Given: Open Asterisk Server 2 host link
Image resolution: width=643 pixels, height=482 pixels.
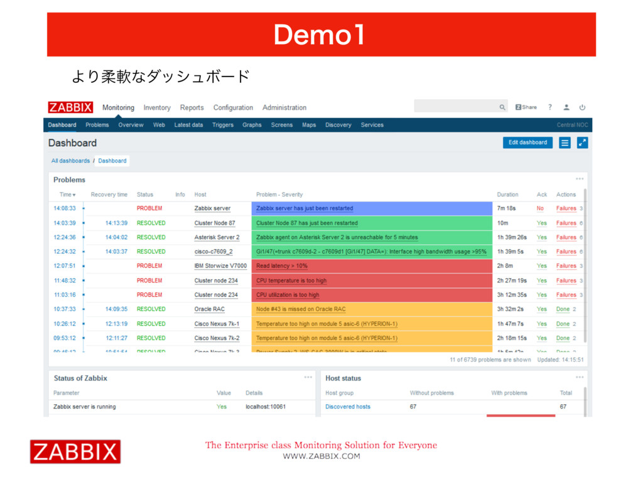Looking at the screenshot, I should 217,237.
